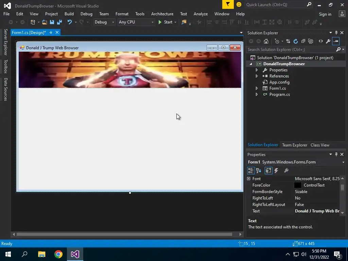Image resolution: width=348 pixels, height=261 pixels.
Task: Click the Text property value field
Action: point(317,211)
